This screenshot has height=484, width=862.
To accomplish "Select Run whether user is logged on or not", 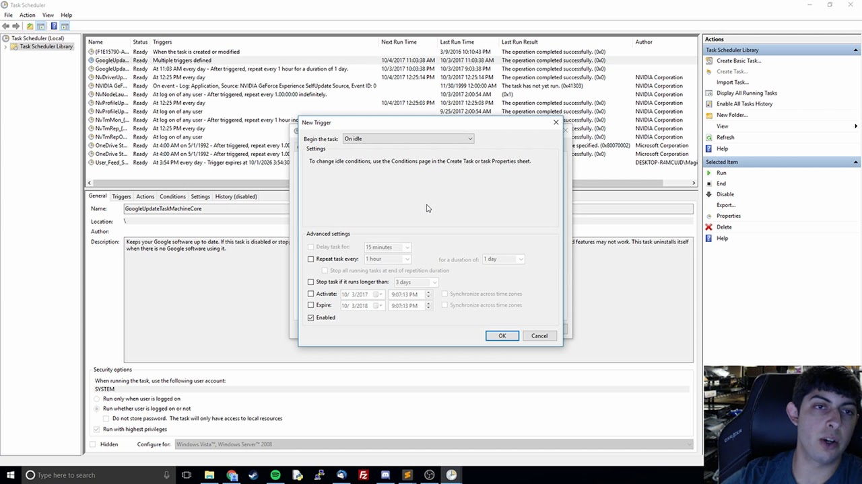I will click(98, 408).
